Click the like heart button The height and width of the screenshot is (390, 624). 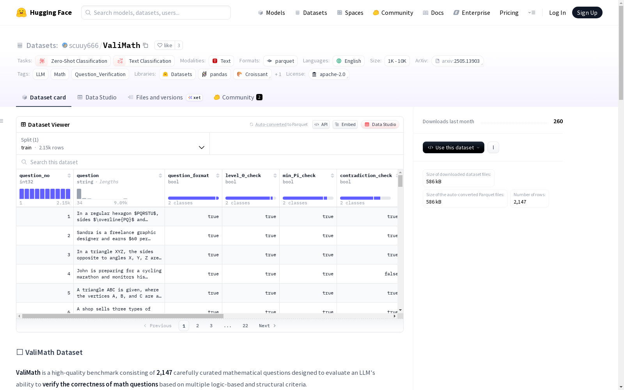click(165, 45)
